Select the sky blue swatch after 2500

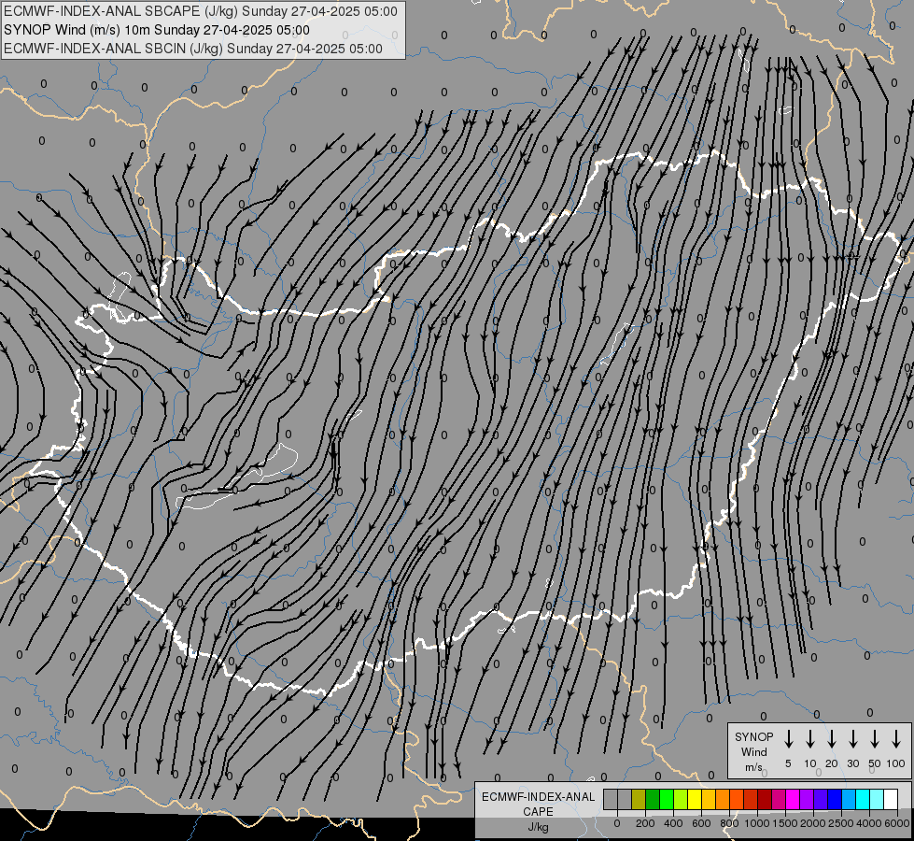click(x=850, y=799)
